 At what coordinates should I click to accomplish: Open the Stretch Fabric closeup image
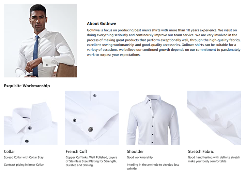pos(214,118)
